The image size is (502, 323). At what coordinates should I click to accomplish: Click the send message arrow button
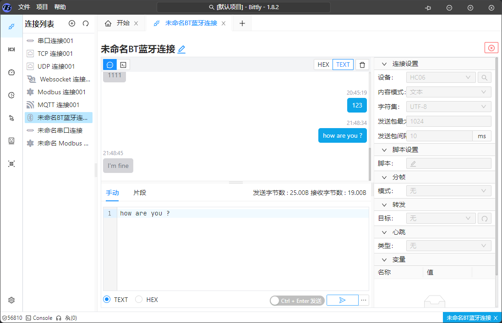[x=342, y=300]
